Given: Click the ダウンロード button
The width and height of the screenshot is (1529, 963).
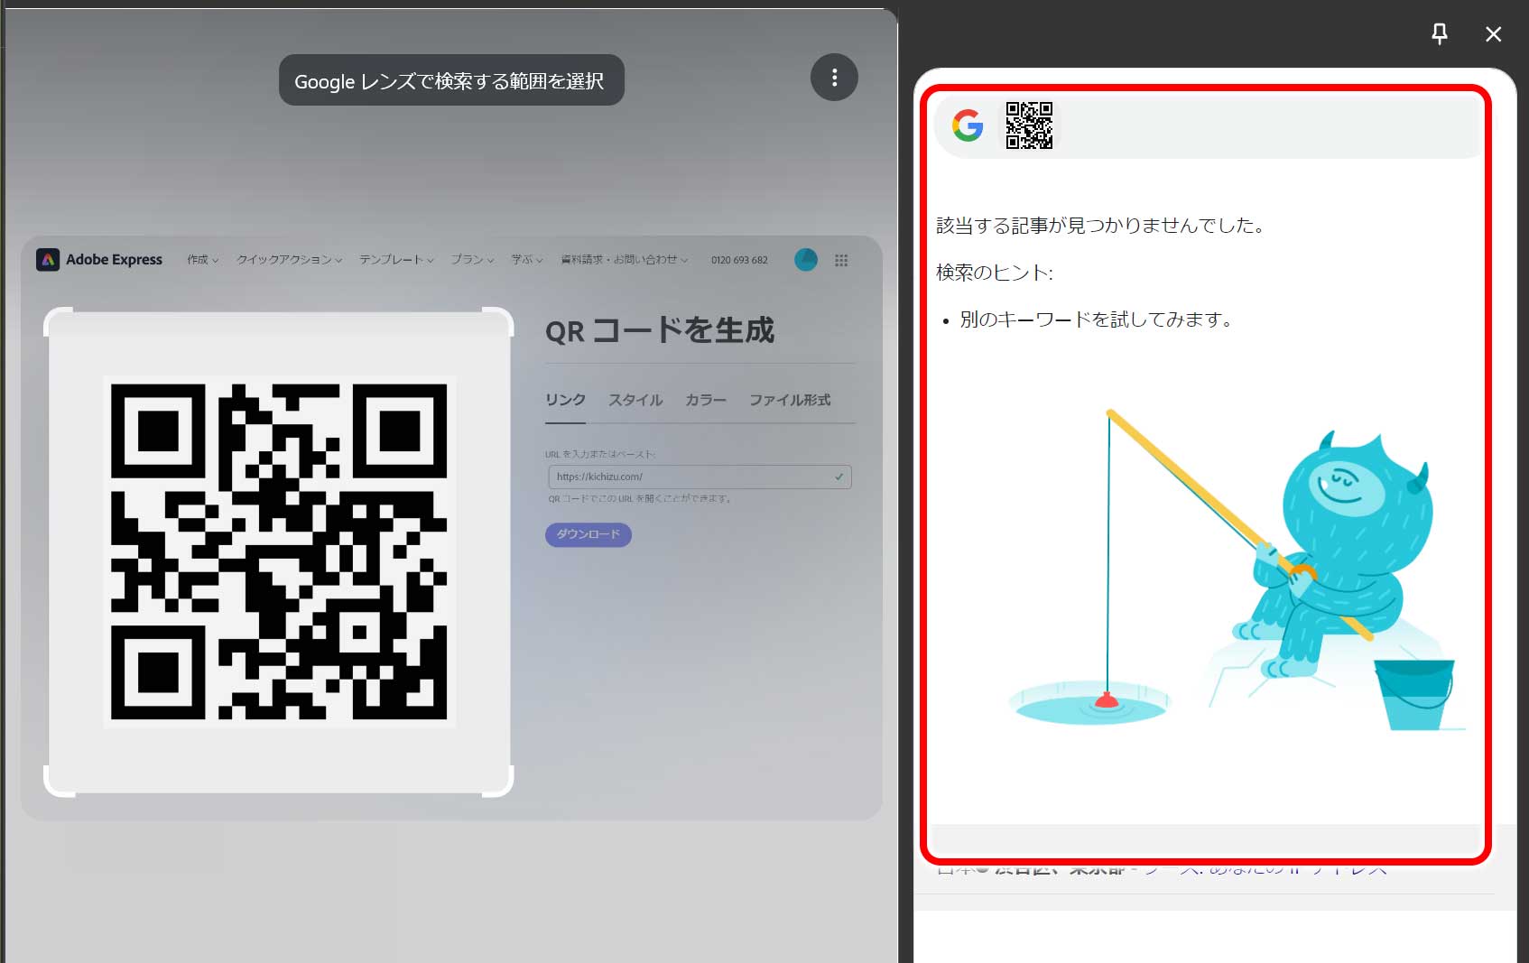Looking at the screenshot, I should [x=588, y=534].
